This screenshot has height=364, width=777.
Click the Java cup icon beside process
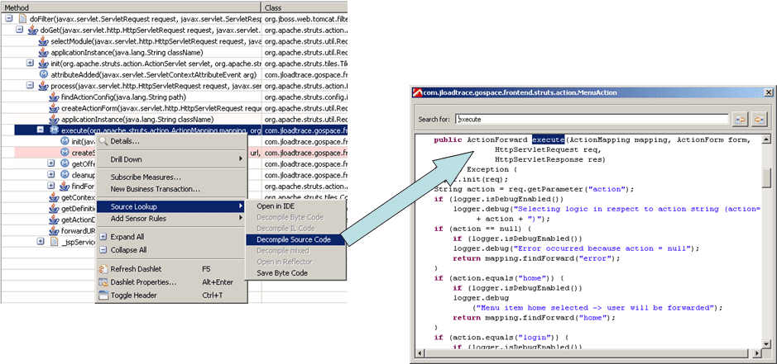click(x=44, y=86)
